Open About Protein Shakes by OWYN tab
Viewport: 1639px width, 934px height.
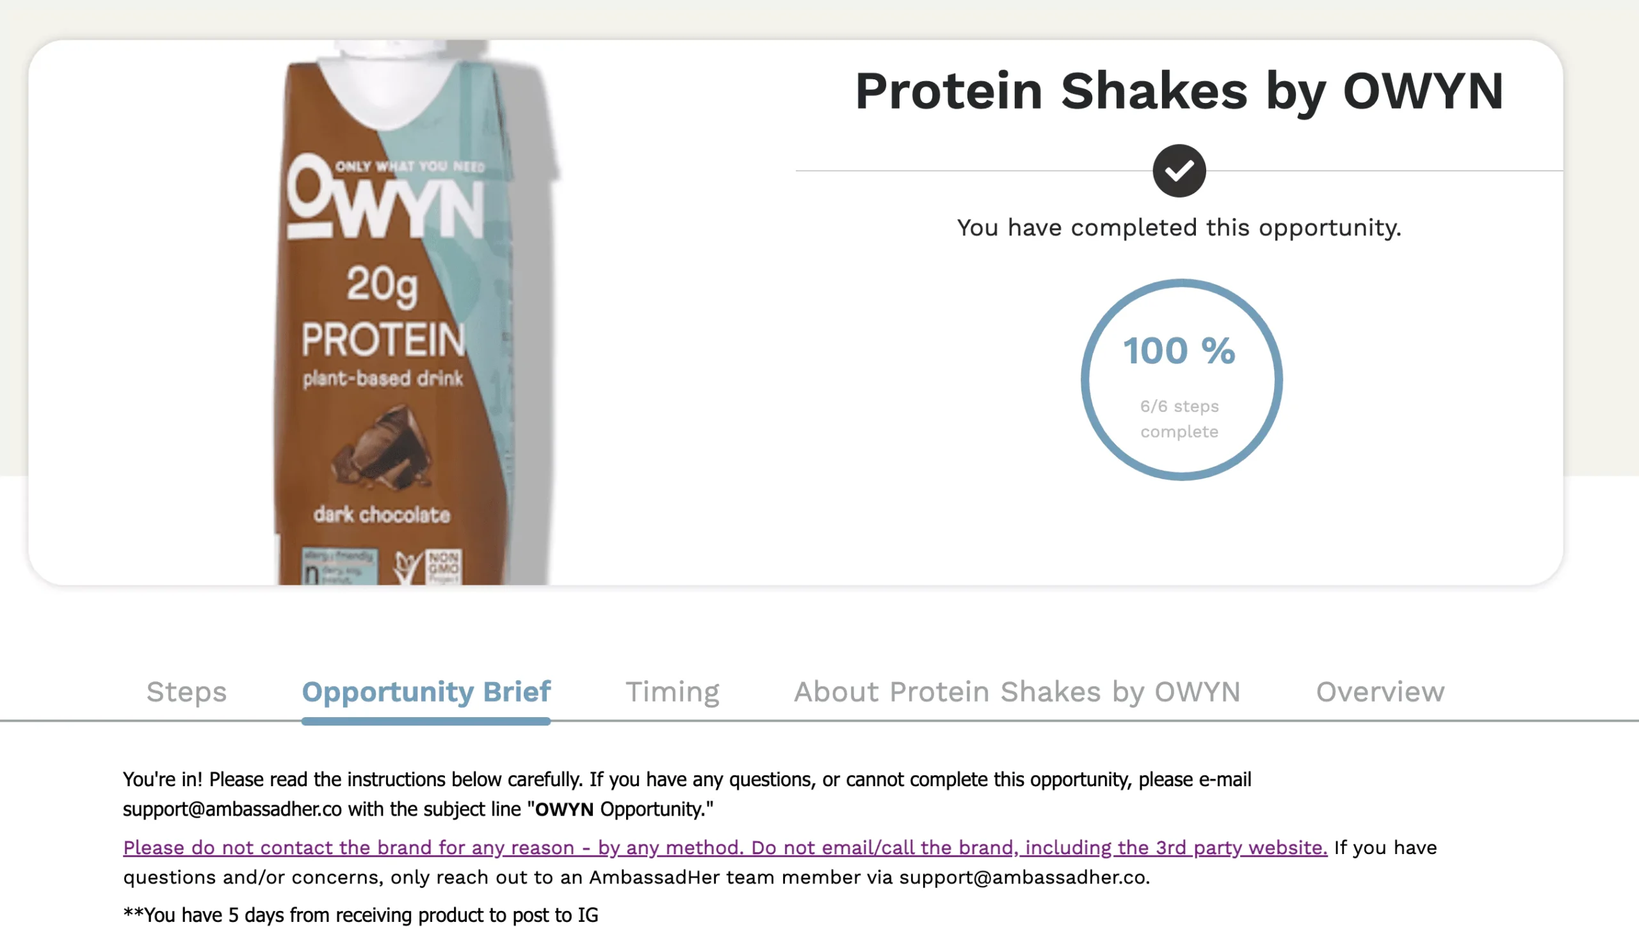pos(1017,692)
